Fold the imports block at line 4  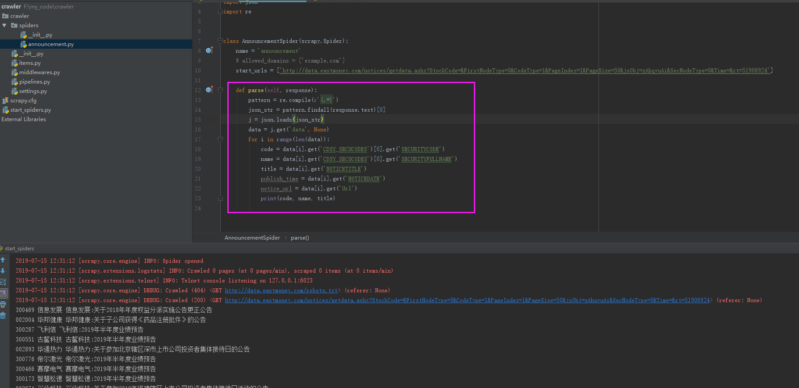point(220,12)
